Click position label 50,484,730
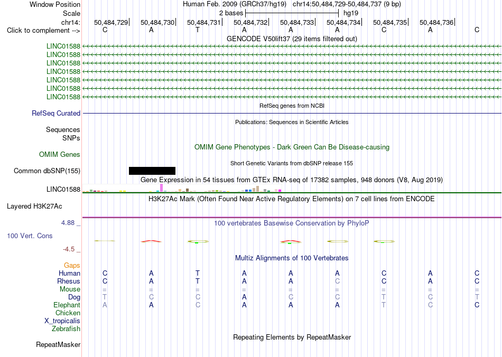The width and height of the screenshot is (502, 357). (x=157, y=22)
